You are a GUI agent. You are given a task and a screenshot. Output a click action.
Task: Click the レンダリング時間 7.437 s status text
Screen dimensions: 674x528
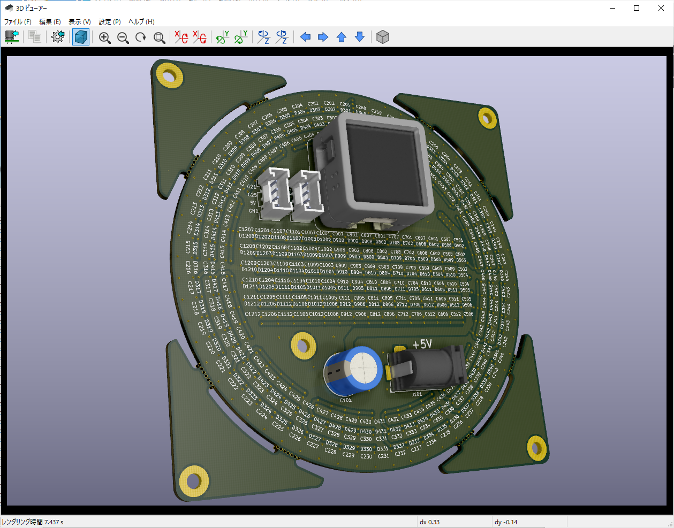pos(33,522)
